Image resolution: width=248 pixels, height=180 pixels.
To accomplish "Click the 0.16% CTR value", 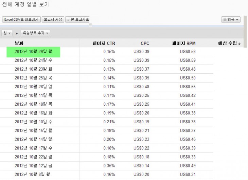I will pos(109,175).
